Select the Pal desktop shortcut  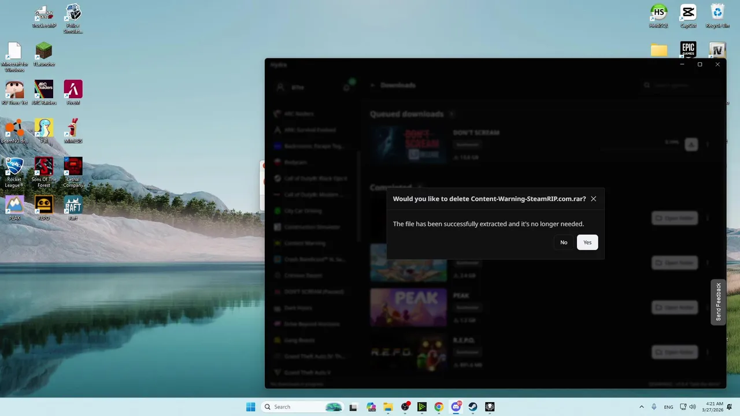point(44,131)
